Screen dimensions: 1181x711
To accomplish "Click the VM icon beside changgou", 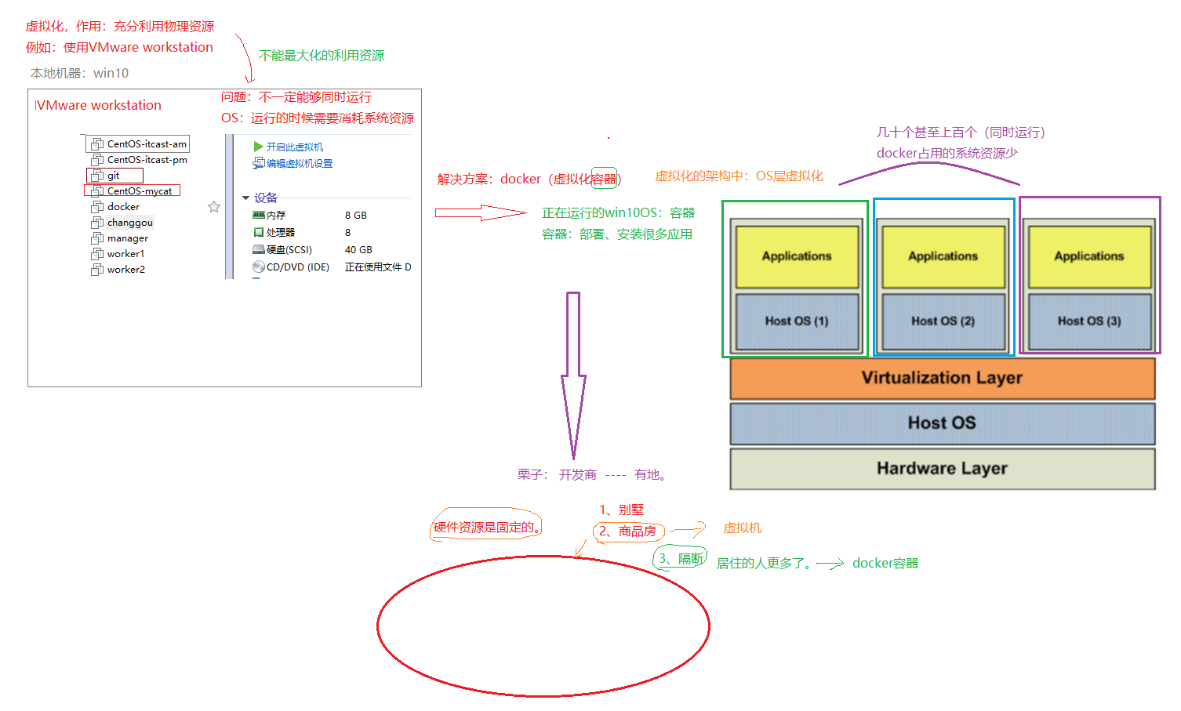I will tap(97, 223).
